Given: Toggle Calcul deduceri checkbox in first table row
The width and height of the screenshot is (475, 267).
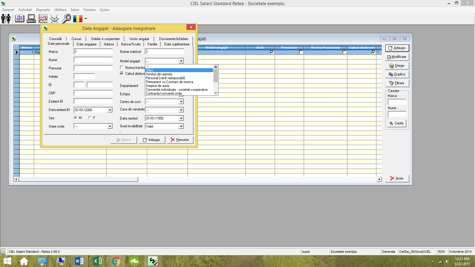Looking at the screenshot, I should pos(373,52).
